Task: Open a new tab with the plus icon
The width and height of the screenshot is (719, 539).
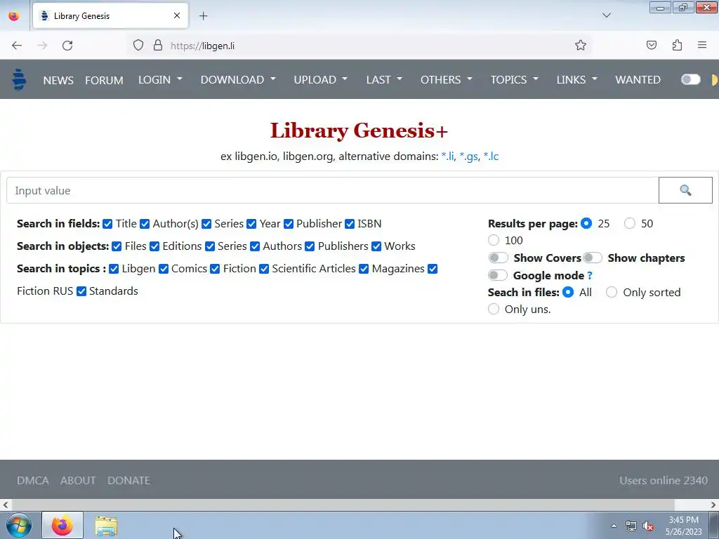Action: (203, 16)
